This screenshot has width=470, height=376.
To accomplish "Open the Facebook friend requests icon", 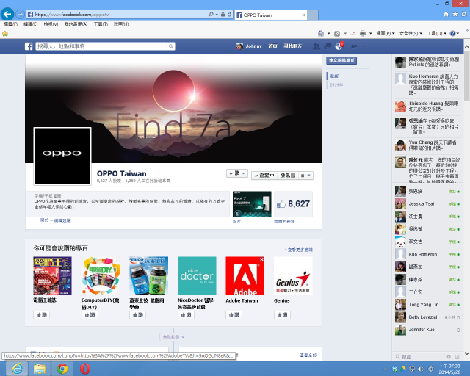I will tap(317, 46).
